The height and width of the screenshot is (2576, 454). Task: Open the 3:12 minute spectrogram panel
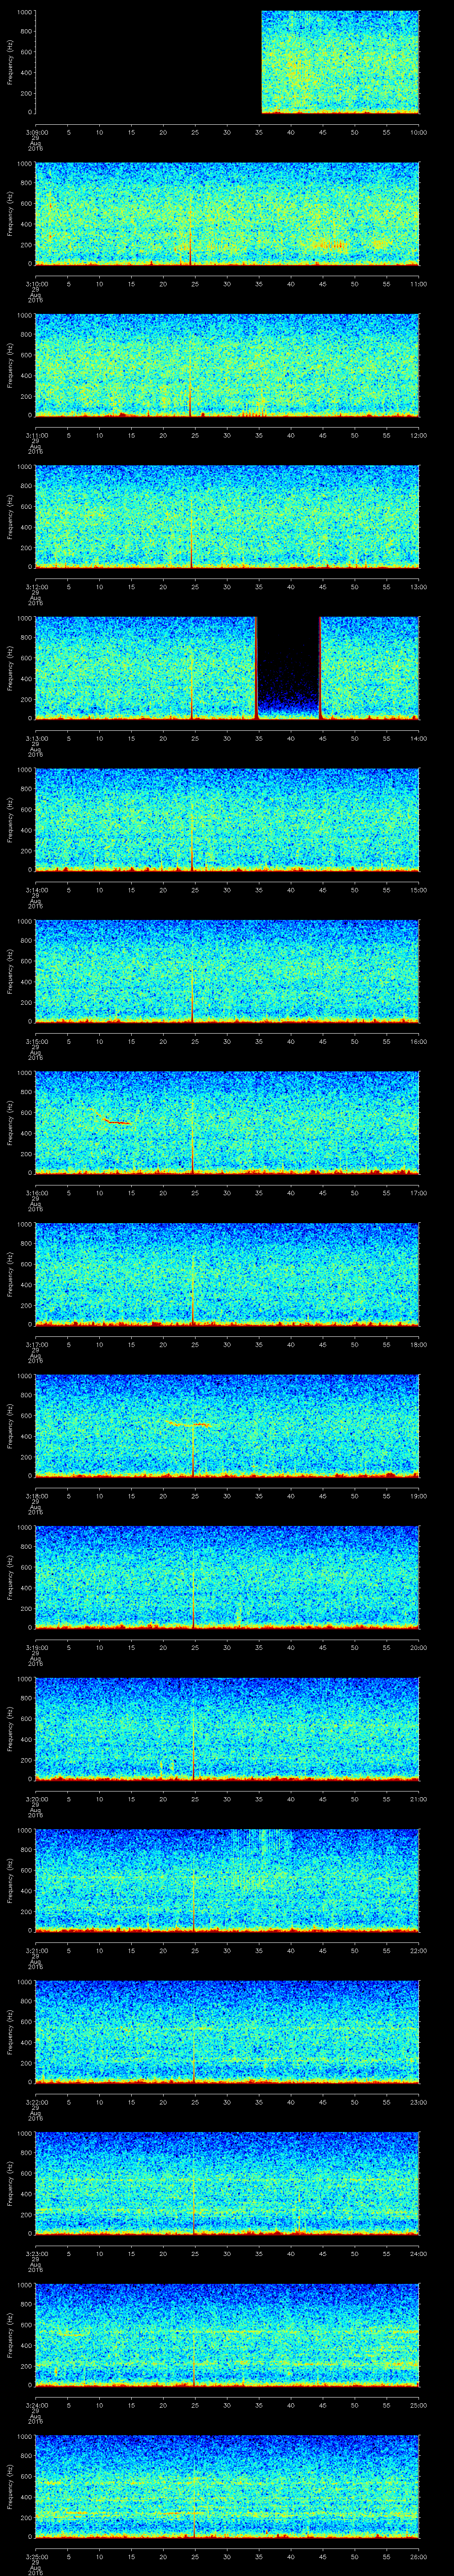227,517
